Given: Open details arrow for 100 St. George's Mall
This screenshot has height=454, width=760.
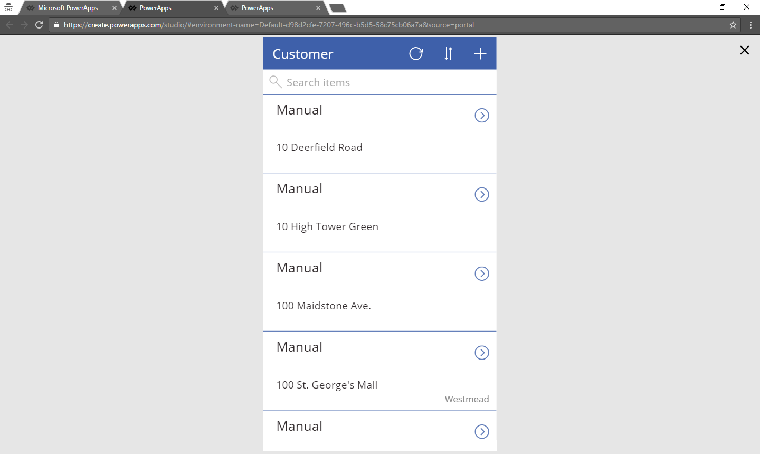Looking at the screenshot, I should click(x=481, y=353).
